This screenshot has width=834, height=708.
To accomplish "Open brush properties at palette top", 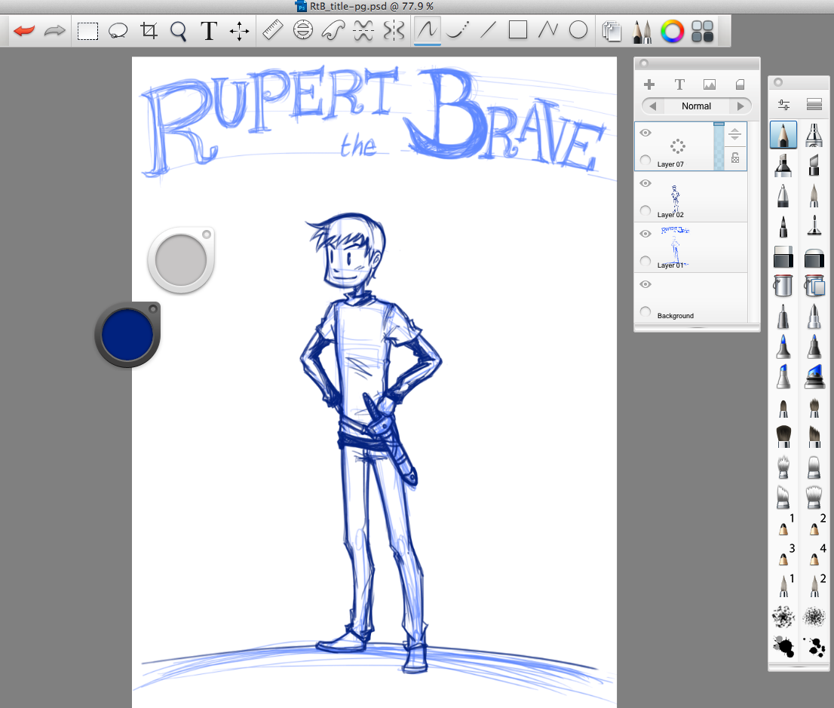I will pos(783,104).
